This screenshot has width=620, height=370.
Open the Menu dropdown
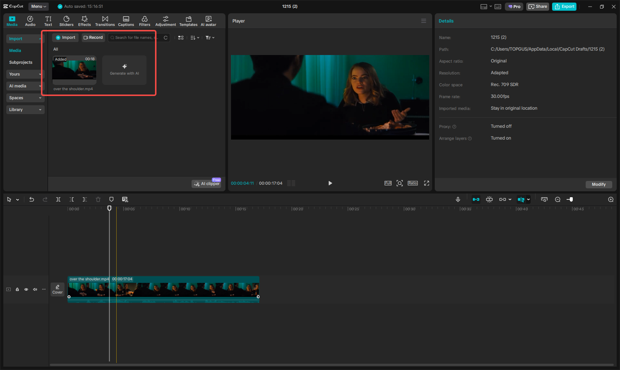pos(39,6)
